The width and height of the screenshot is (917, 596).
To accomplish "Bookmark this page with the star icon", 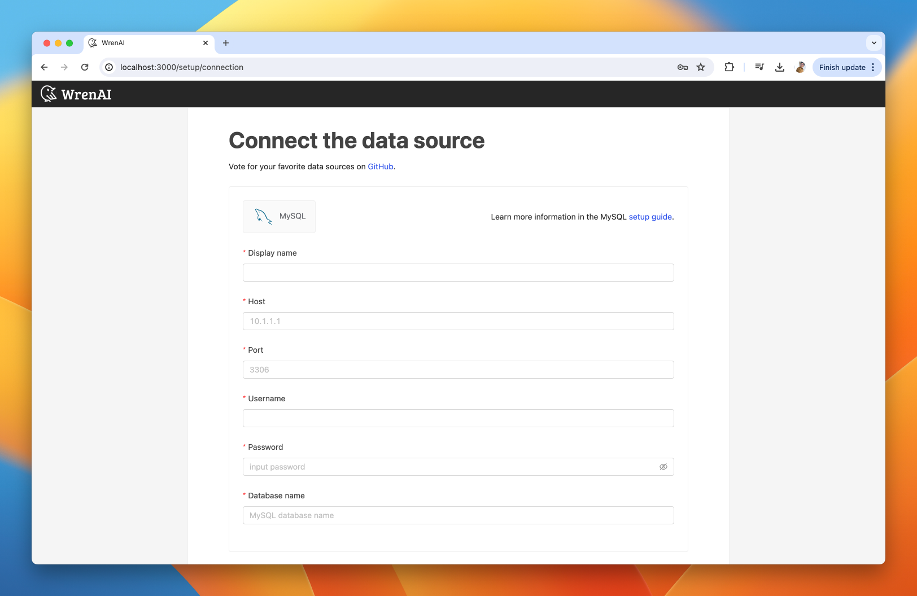I will tap(701, 67).
